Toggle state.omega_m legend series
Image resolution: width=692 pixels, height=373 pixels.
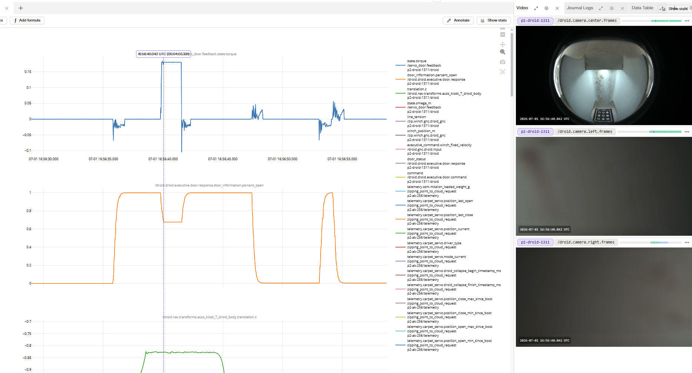[418, 107]
